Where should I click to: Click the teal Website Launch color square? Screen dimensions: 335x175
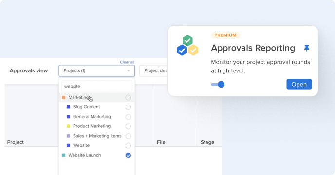point(64,155)
